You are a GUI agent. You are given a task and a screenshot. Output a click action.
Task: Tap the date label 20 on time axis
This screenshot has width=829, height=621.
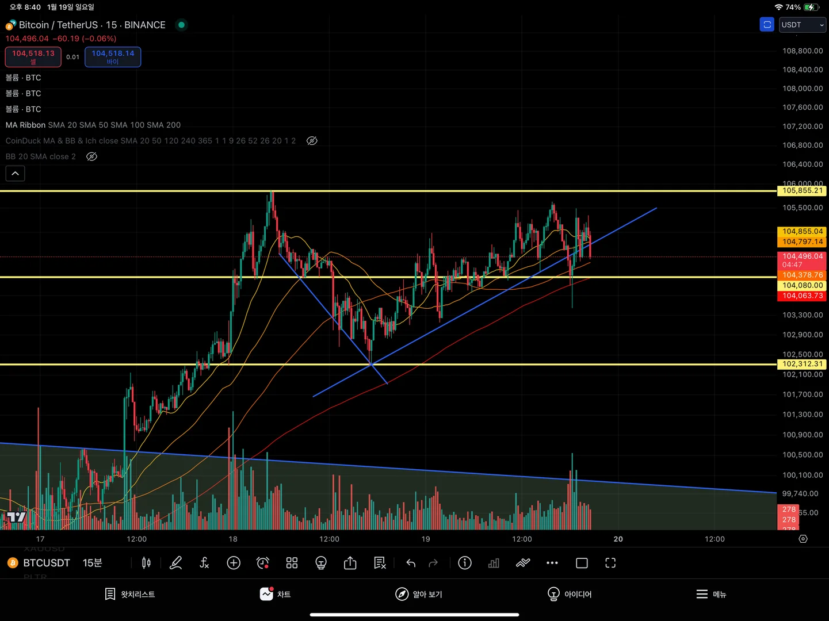[618, 539]
